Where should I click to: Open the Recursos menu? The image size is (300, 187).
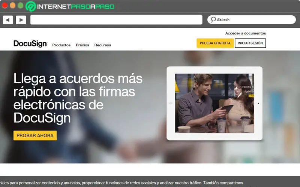[x=102, y=45]
